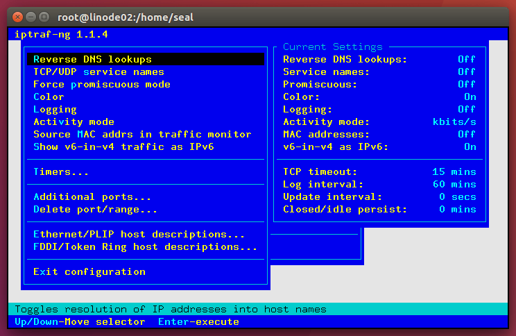516x336 pixels.
Task: Click the Enter-execute hint in status bar
Action: pyautogui.click(x=198, y=322)
